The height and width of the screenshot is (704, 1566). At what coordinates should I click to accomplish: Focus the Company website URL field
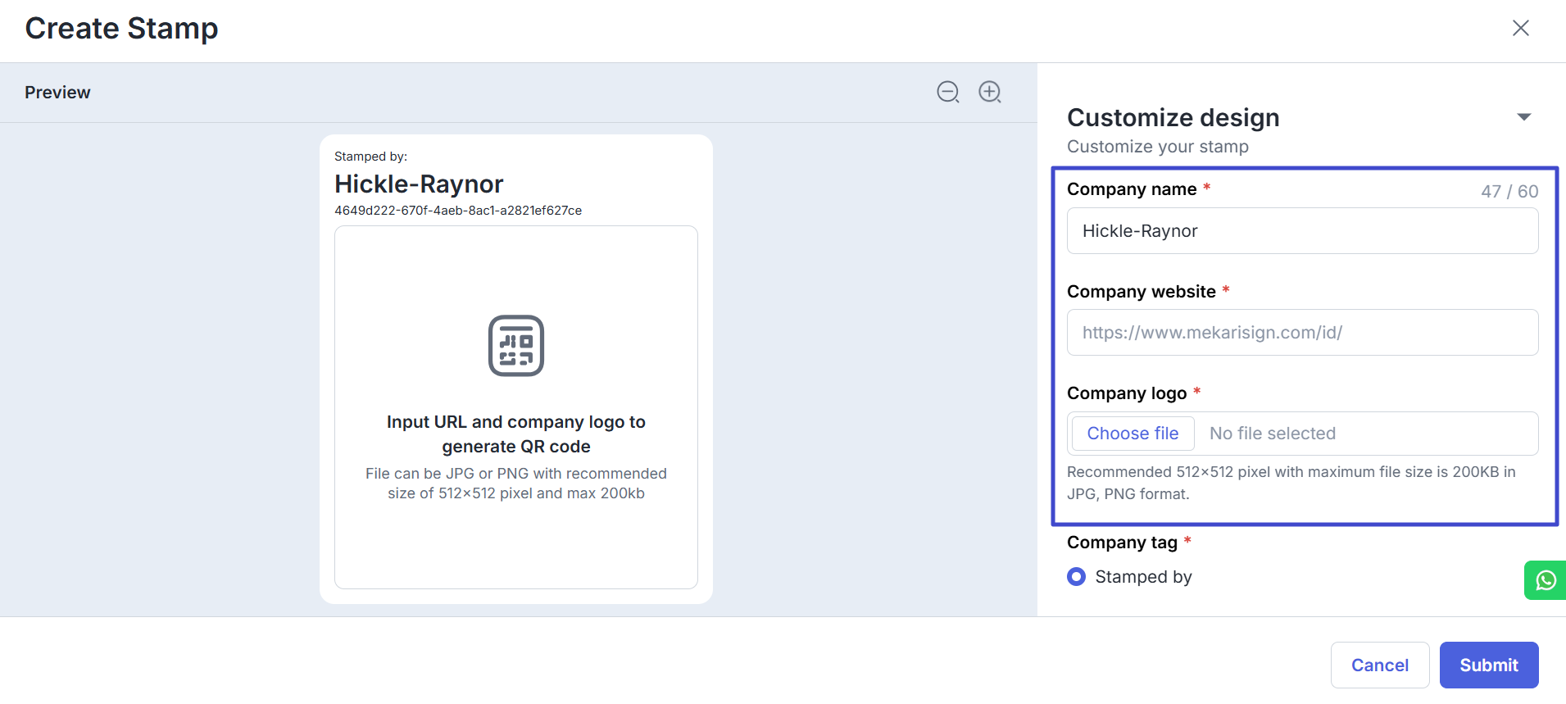coord(1302,333)
